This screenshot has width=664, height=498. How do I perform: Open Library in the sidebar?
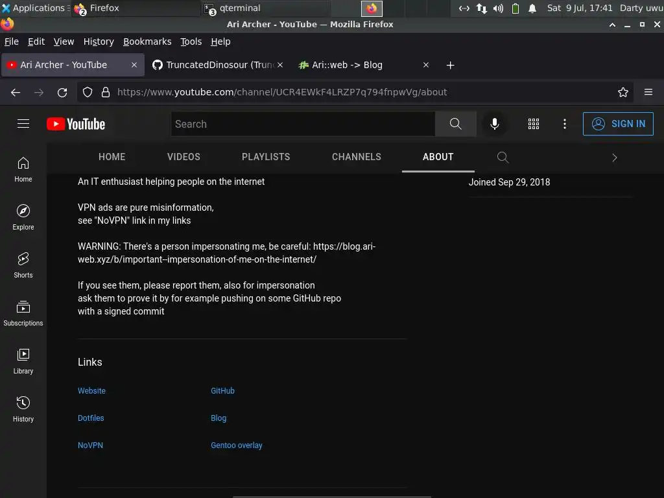coord(23,361)
